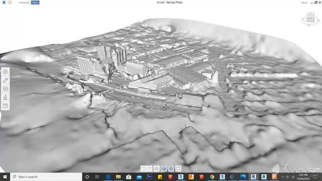The height and width of the screenshot is (181, 322).
Task: Open Cortana circle on taskbar
Action: click(87, 176)
